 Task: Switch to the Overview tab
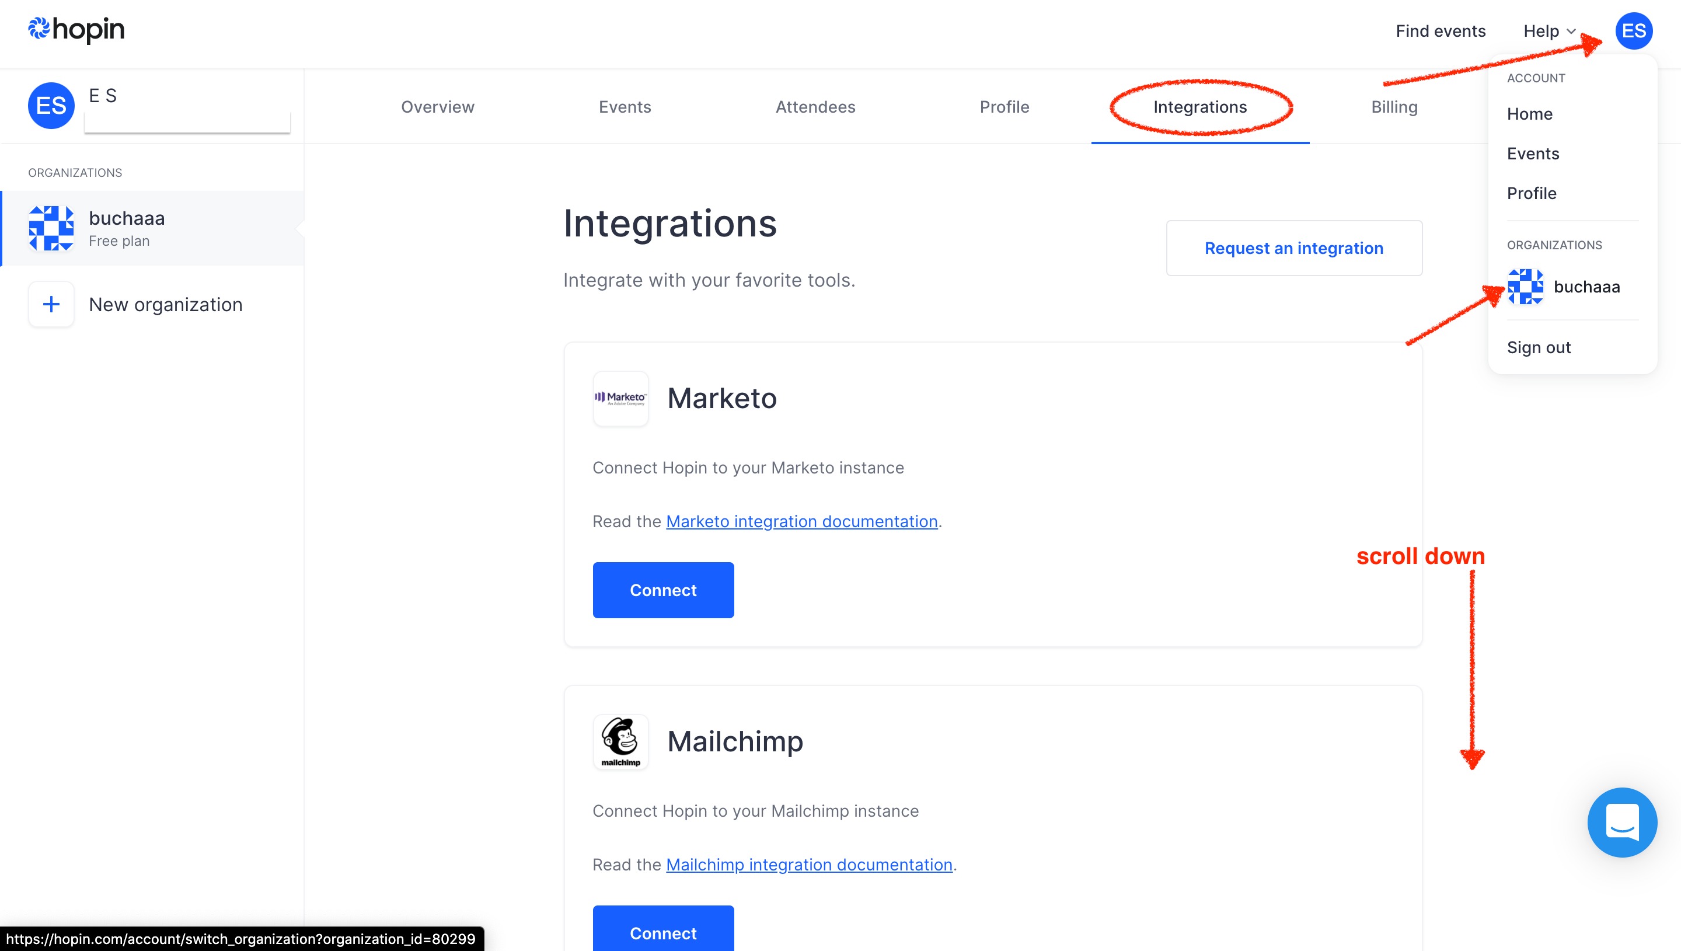(437, 107)
